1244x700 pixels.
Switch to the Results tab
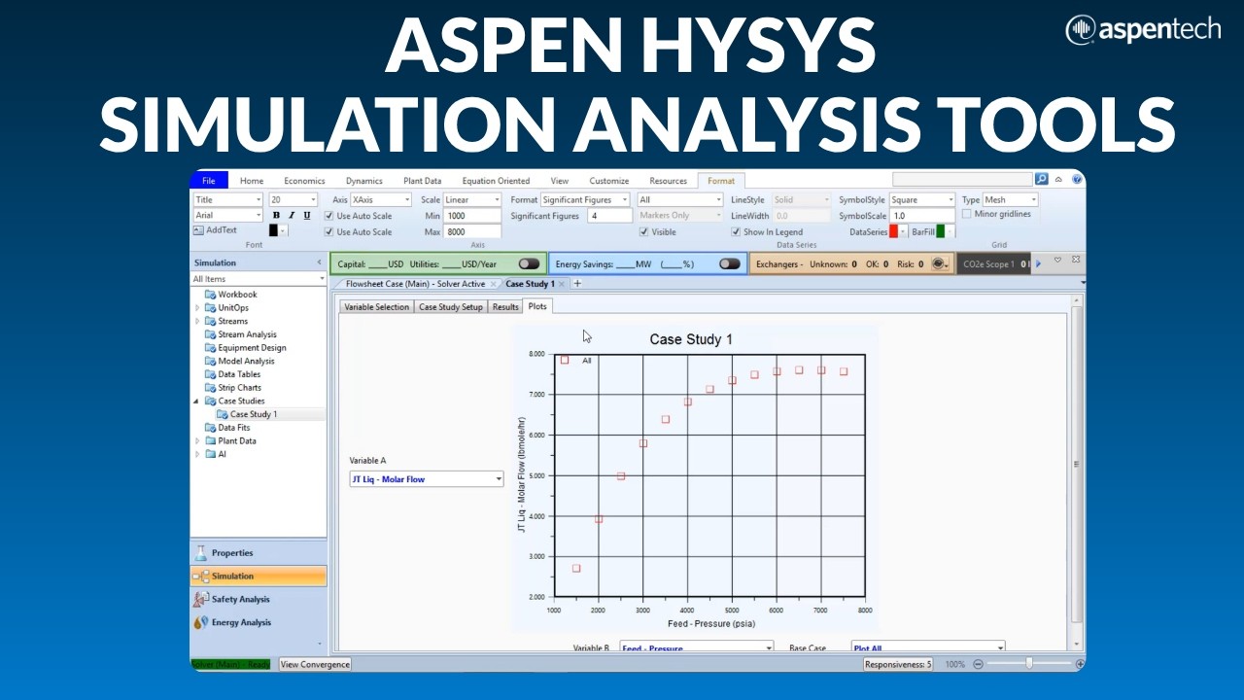tap(505, 307)
